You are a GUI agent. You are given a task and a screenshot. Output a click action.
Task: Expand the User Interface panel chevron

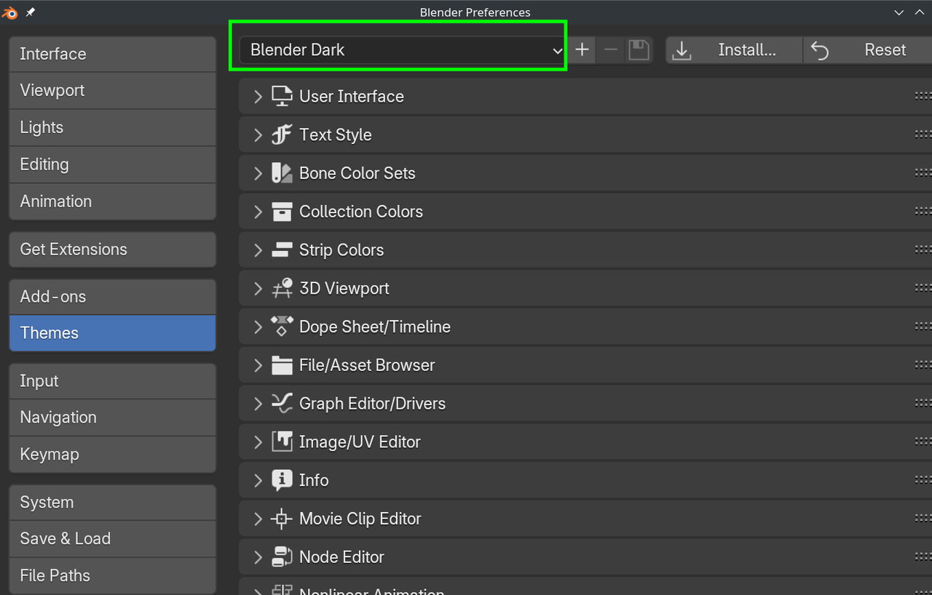pyautogui.click(x=258, y=96)
